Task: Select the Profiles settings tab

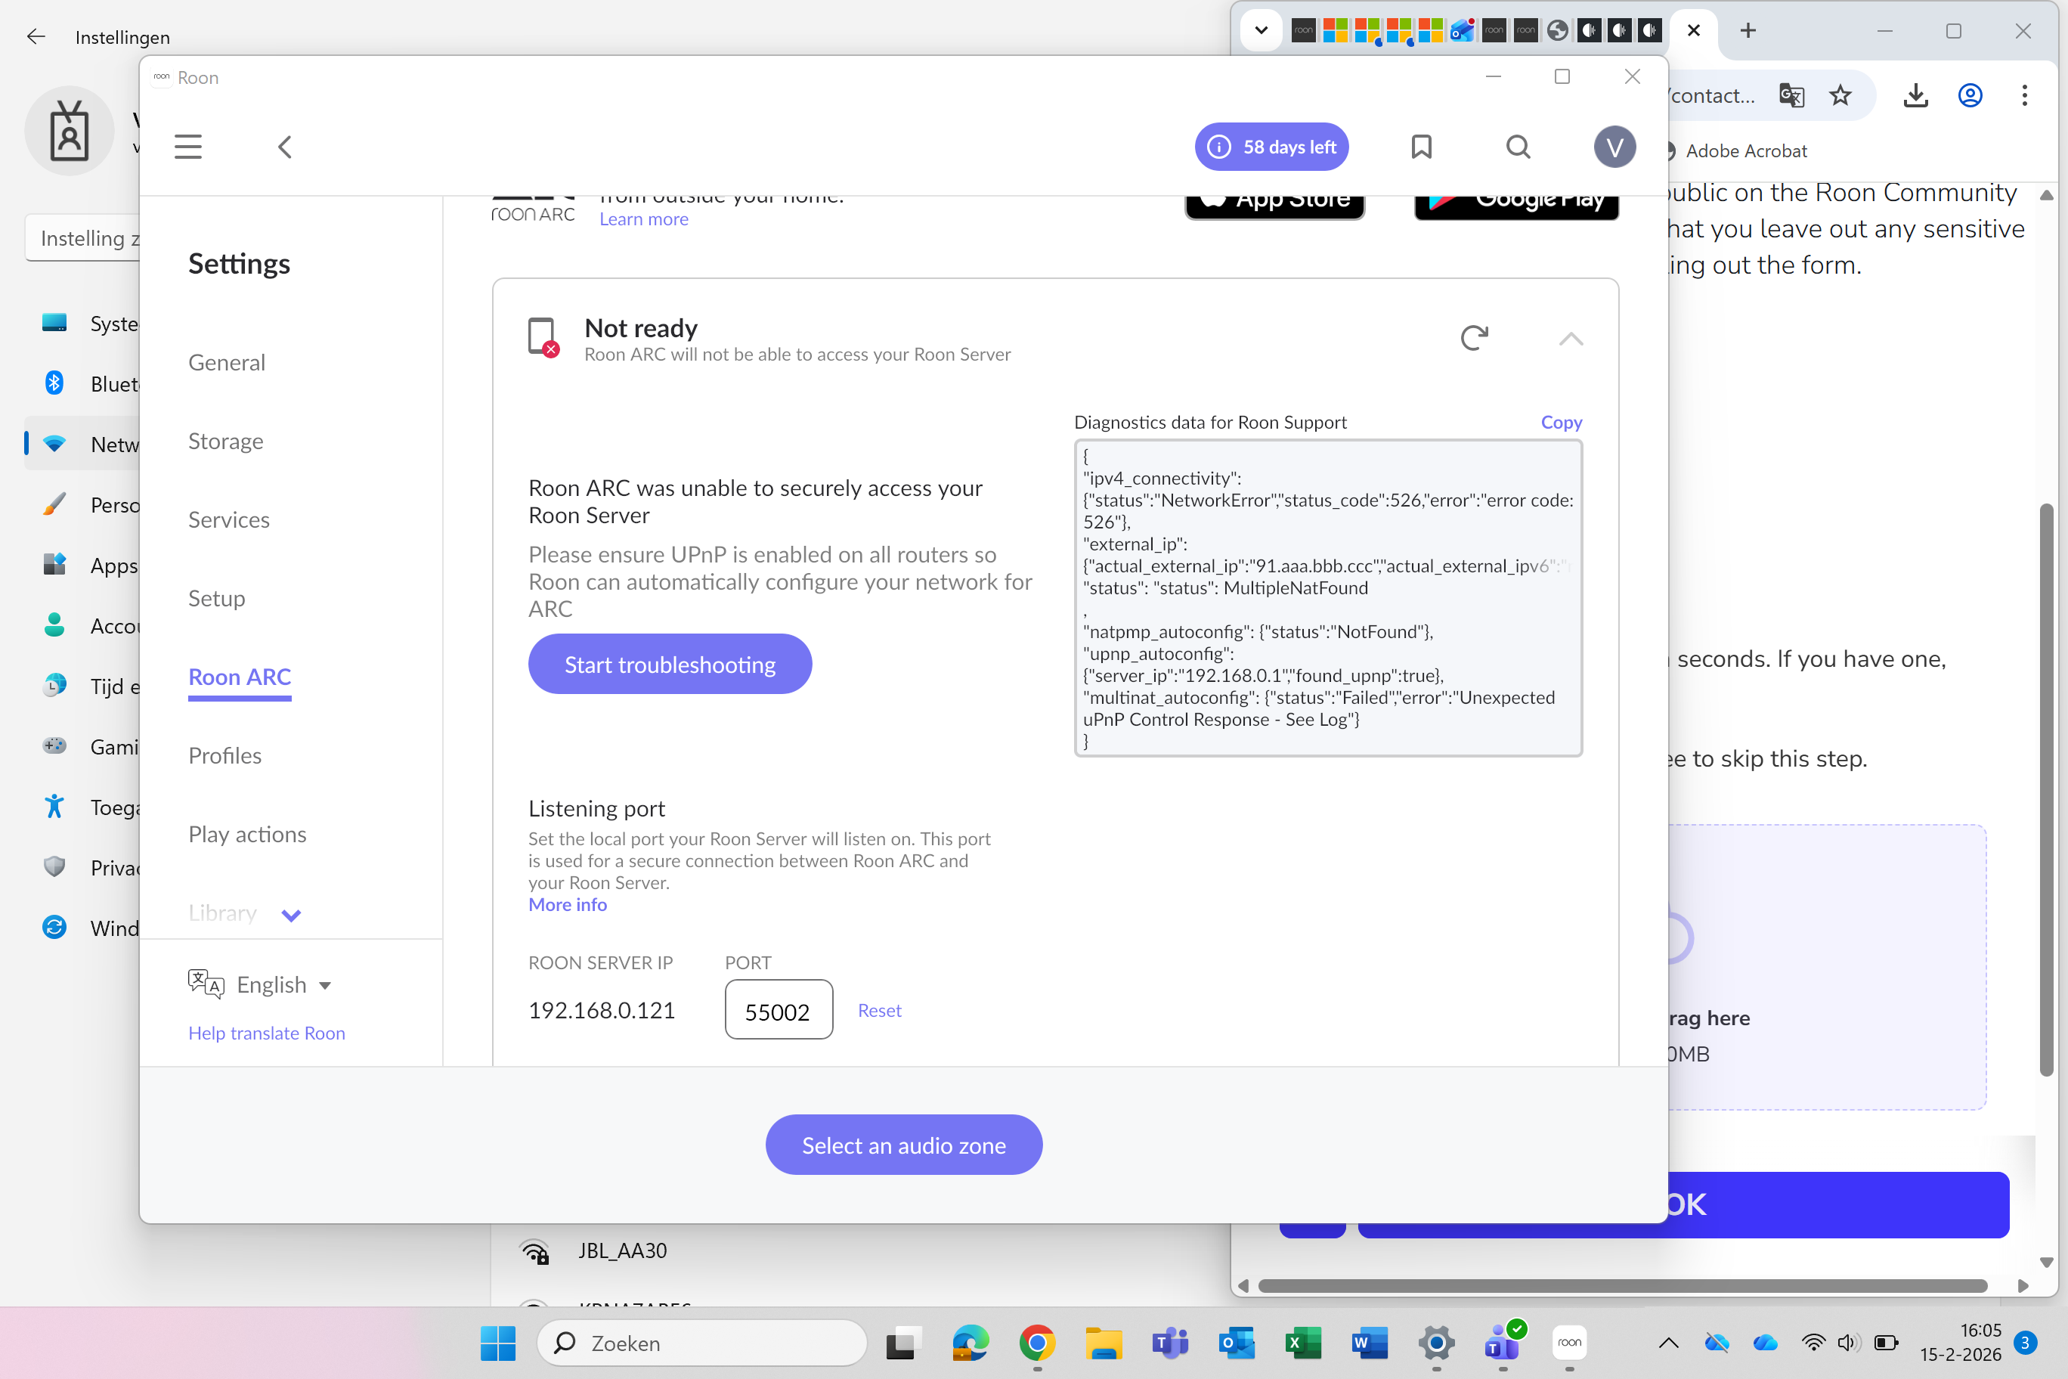Action: point(225,755)
